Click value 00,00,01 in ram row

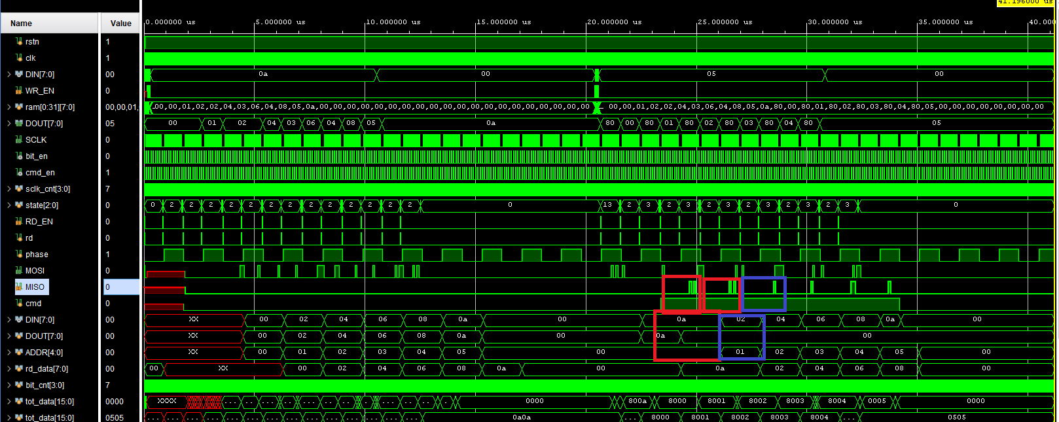point(122,107)
